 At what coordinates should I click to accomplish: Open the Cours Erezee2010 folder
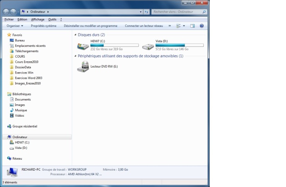point(24,62)
